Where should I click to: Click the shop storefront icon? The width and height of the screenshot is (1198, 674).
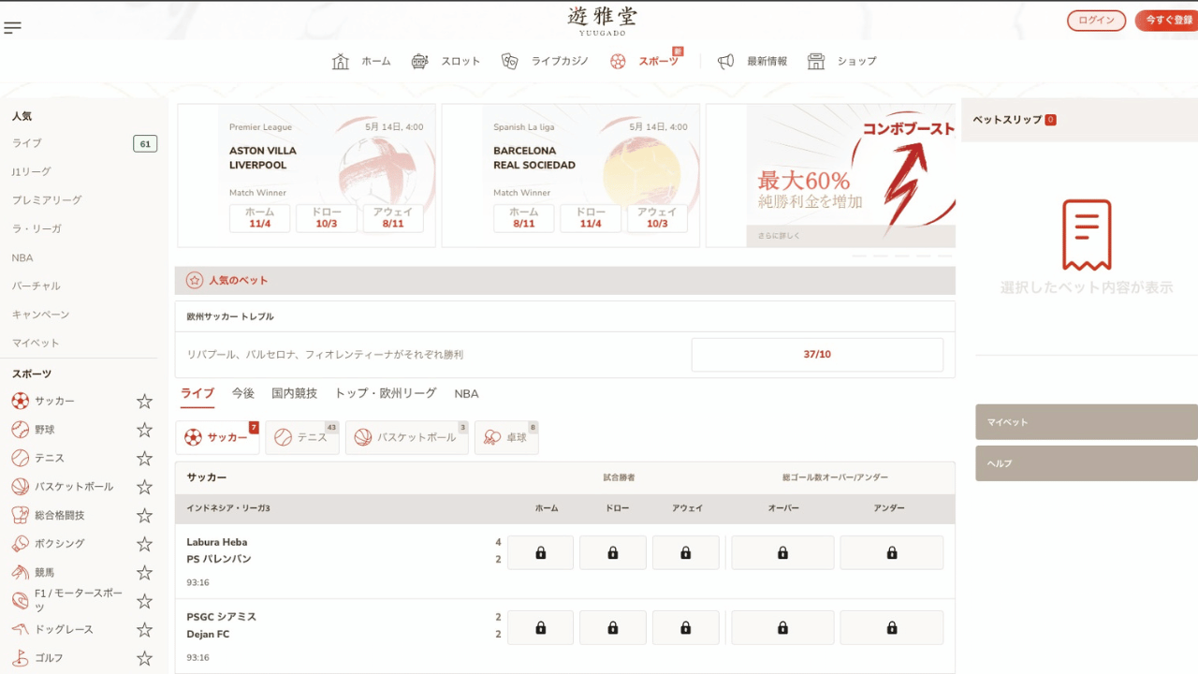click(816, 61)
